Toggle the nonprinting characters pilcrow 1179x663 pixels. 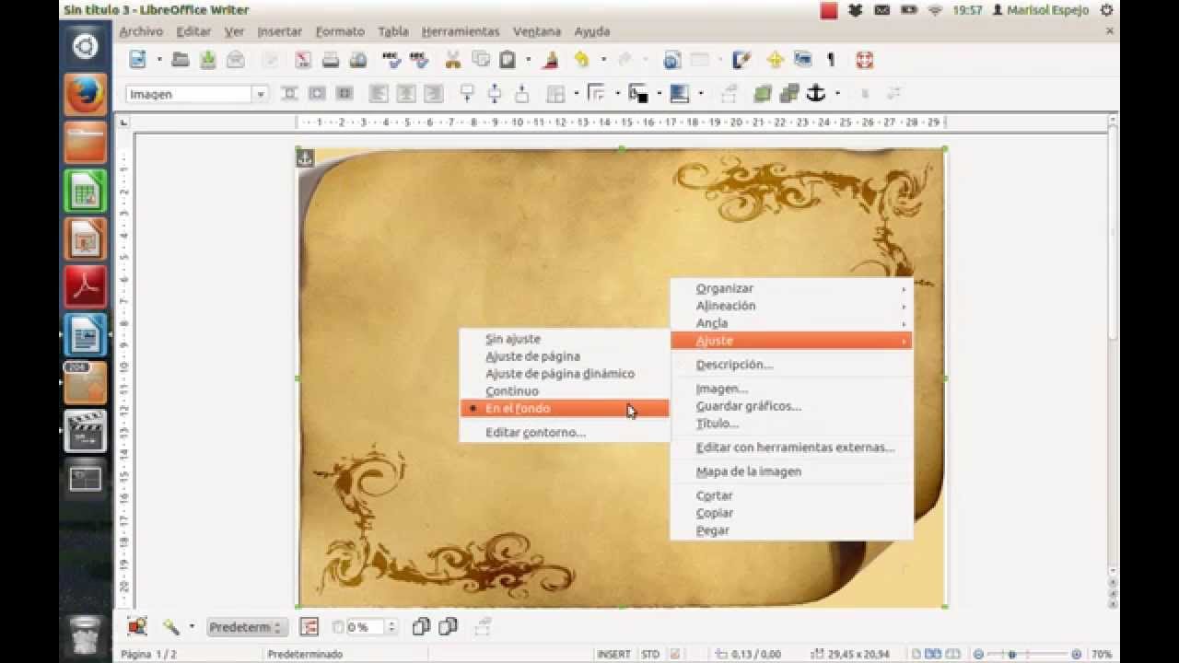831,60
